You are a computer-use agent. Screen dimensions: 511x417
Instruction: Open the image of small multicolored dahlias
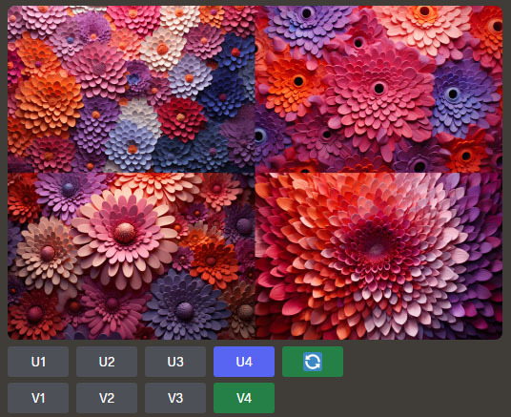[x=131, y=89]
